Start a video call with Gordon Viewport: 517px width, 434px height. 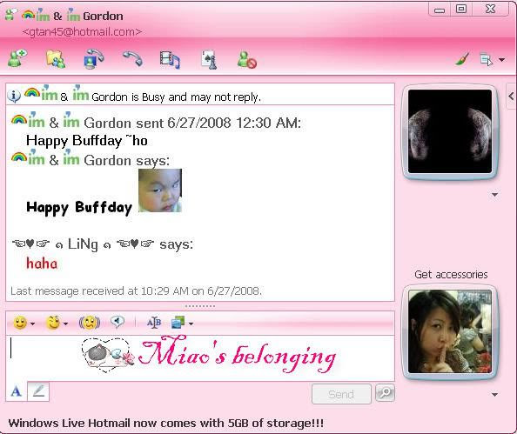[x=94, y=59]
